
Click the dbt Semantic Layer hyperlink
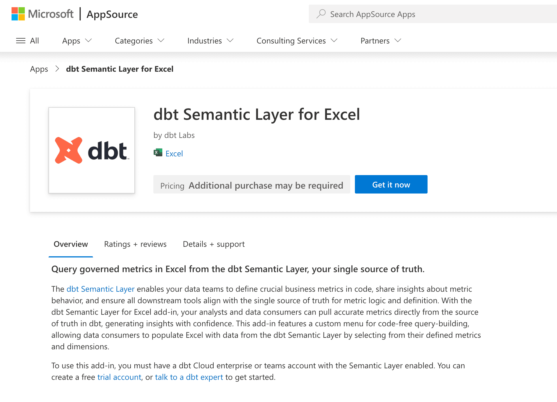[101, 289]
